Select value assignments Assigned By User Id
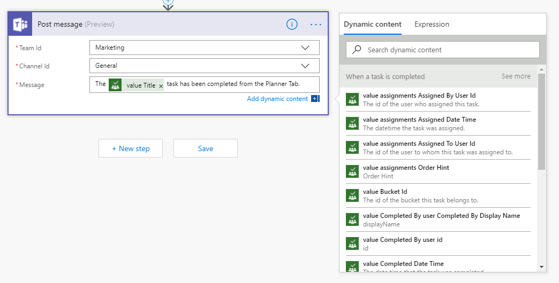 pyautogui.click(x=438, y=99)
